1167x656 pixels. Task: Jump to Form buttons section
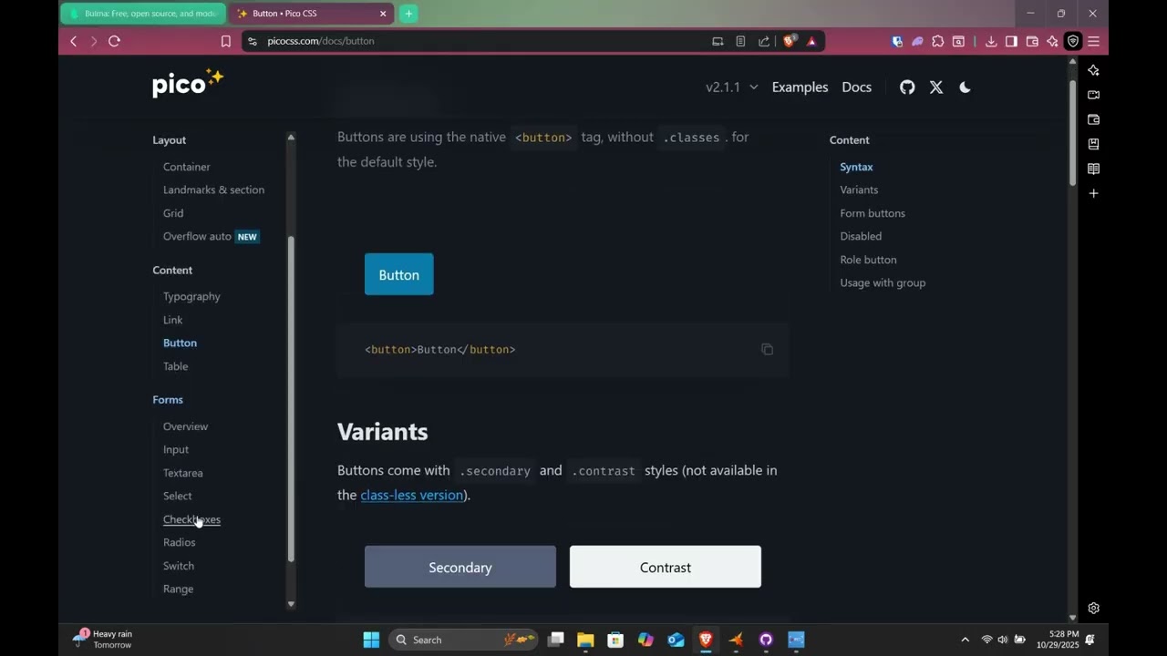pyautogui.click(x=873, y=213)
